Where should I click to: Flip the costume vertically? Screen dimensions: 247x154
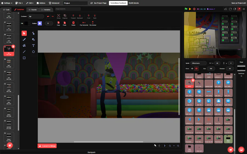tap(93, 24)
